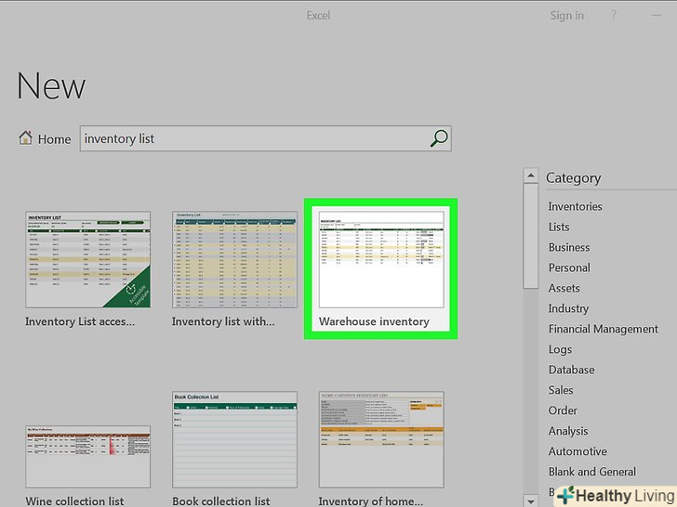Viewport: 677px width, 507px height.
Task: Select the Blank and General category
Action: 592,472
